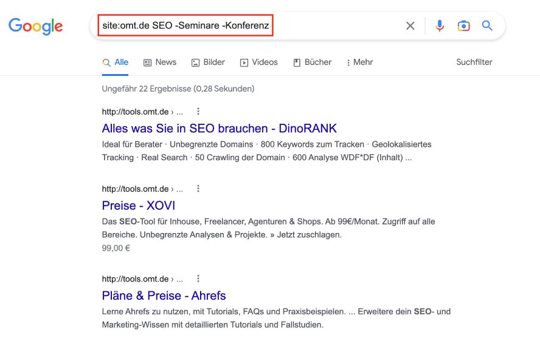540x344 pixels.
Task: Switch to the Bilder tab
Action: [x=208, y=62]
